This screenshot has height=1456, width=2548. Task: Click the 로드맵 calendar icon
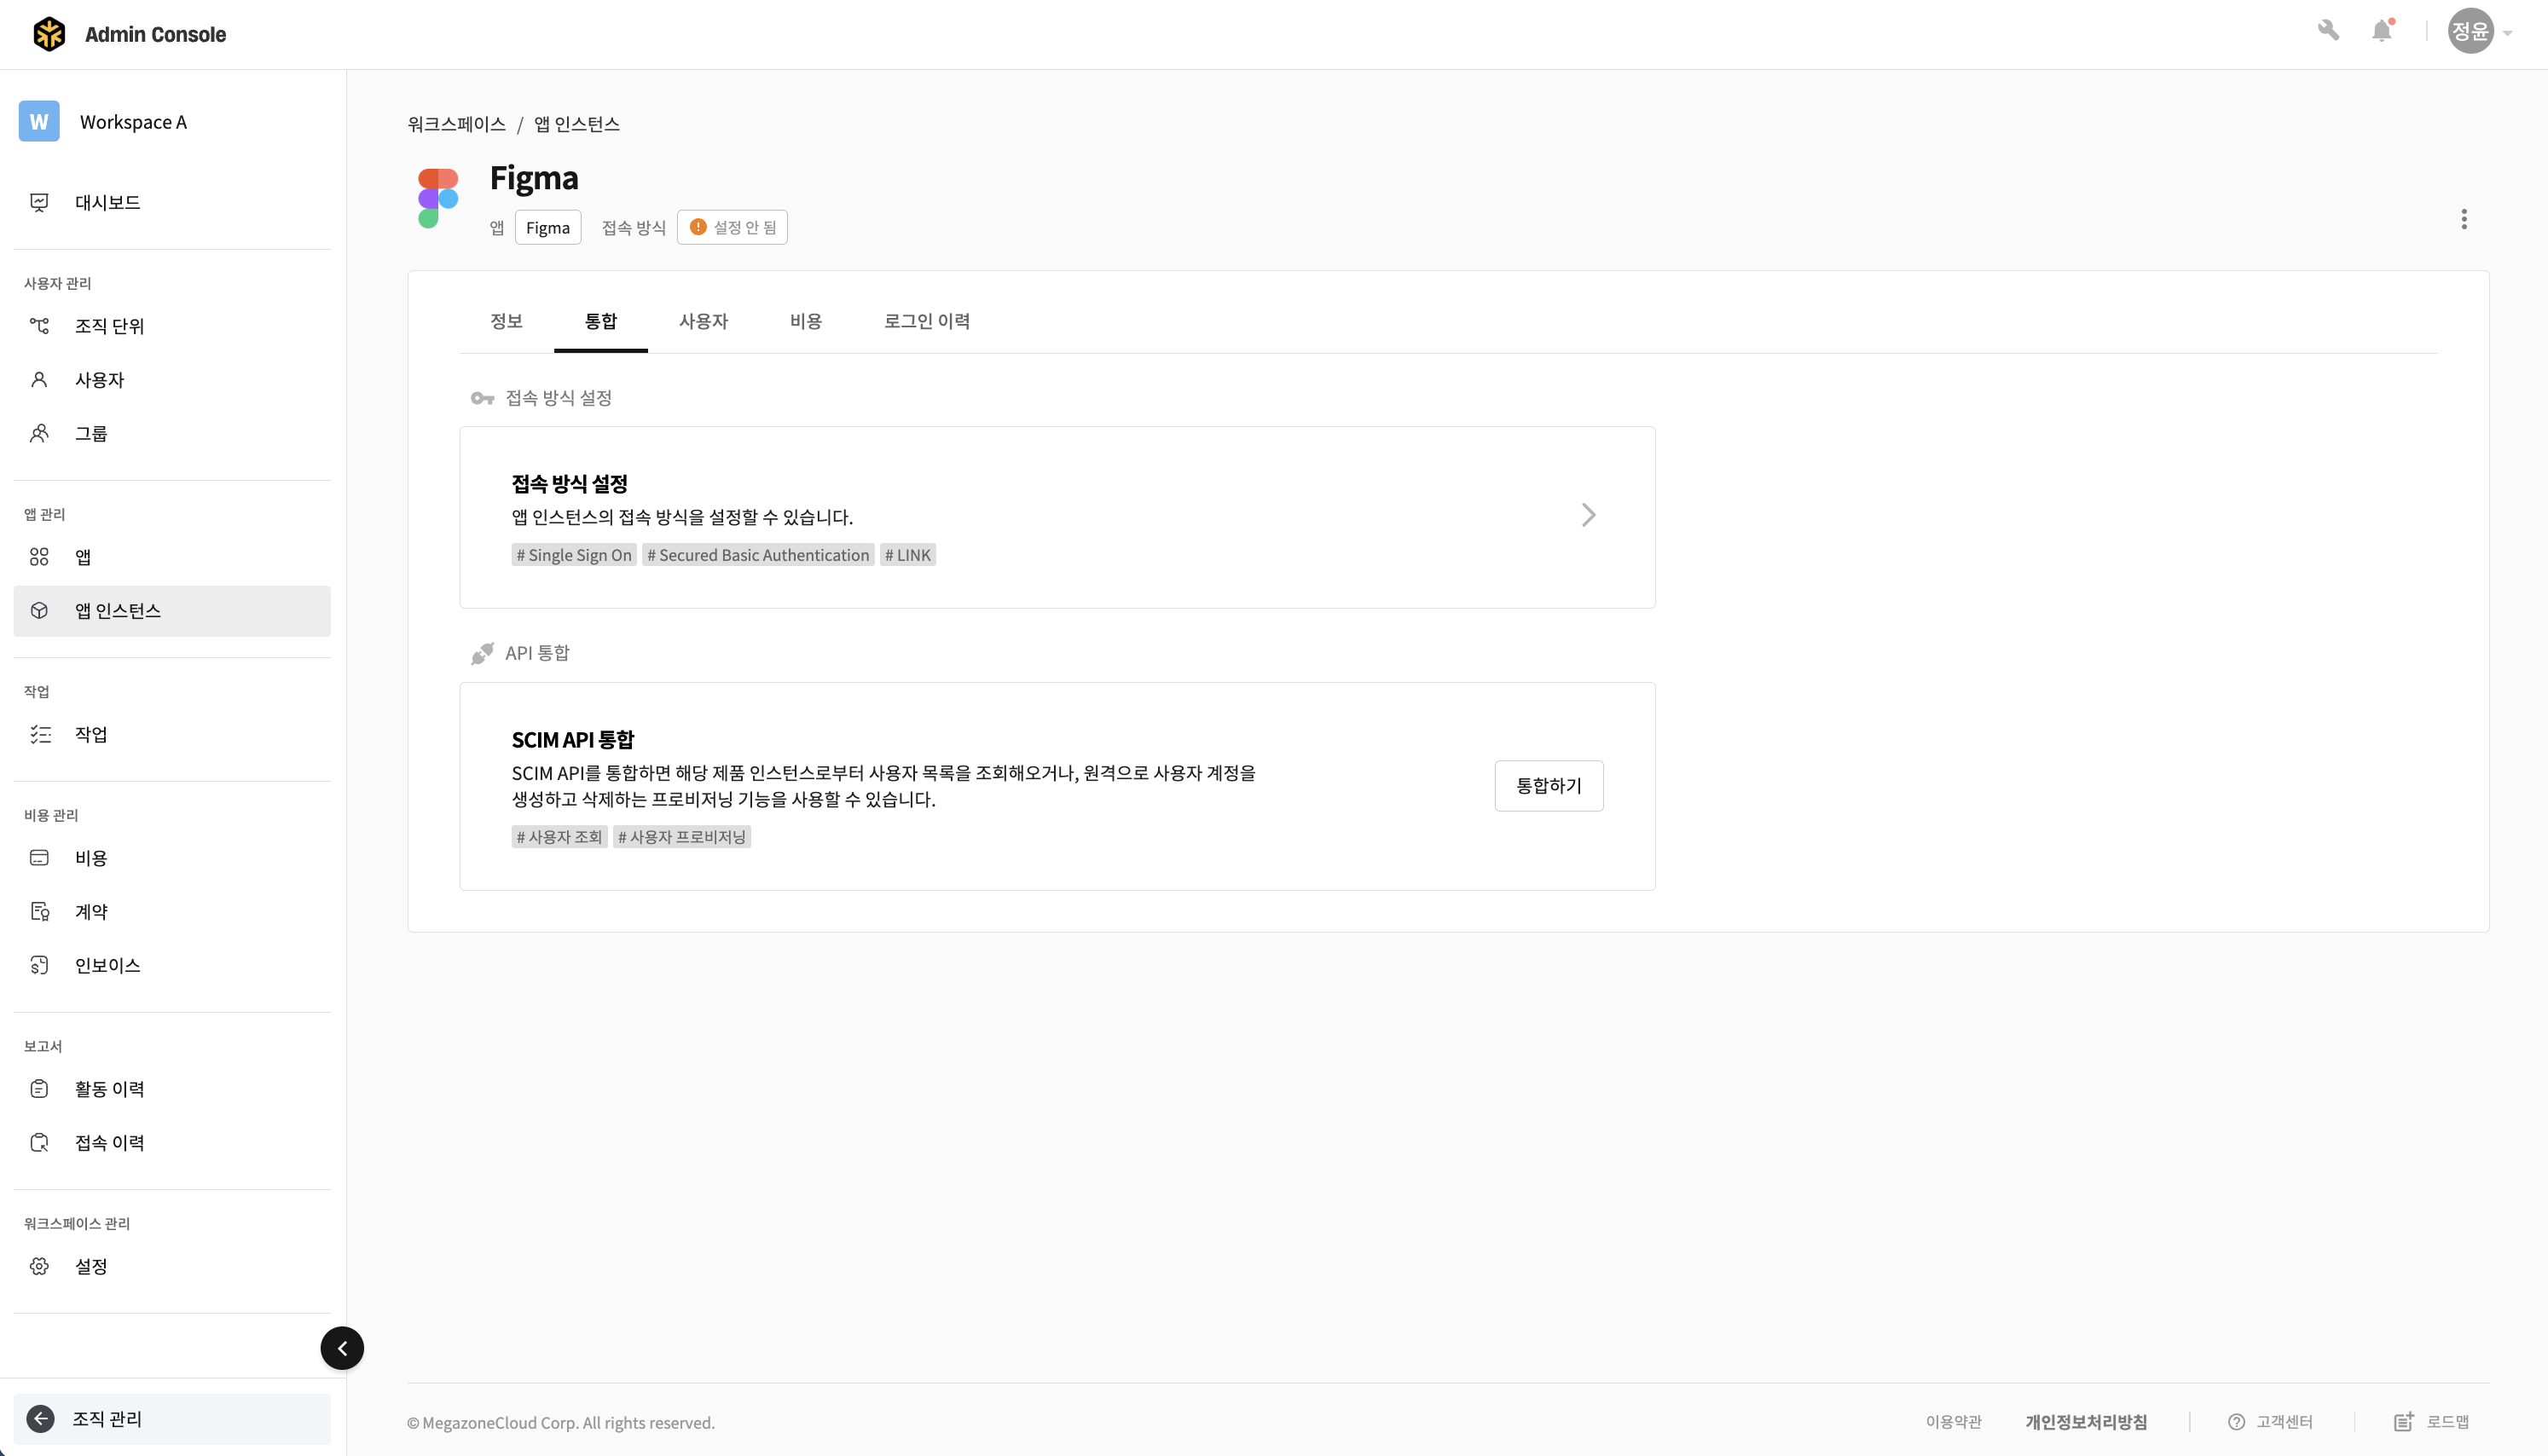pyautogui.click(x=2404, y=1421)
